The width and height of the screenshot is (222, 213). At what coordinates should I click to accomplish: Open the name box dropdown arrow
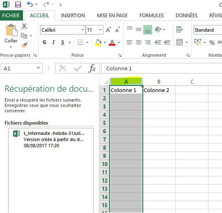(x=38, y=68)
